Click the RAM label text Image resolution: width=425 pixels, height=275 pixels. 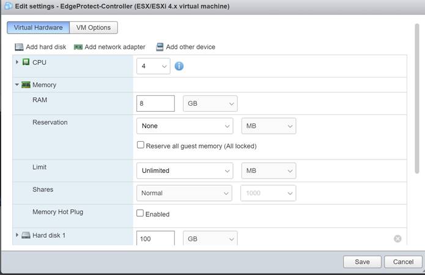40,100
